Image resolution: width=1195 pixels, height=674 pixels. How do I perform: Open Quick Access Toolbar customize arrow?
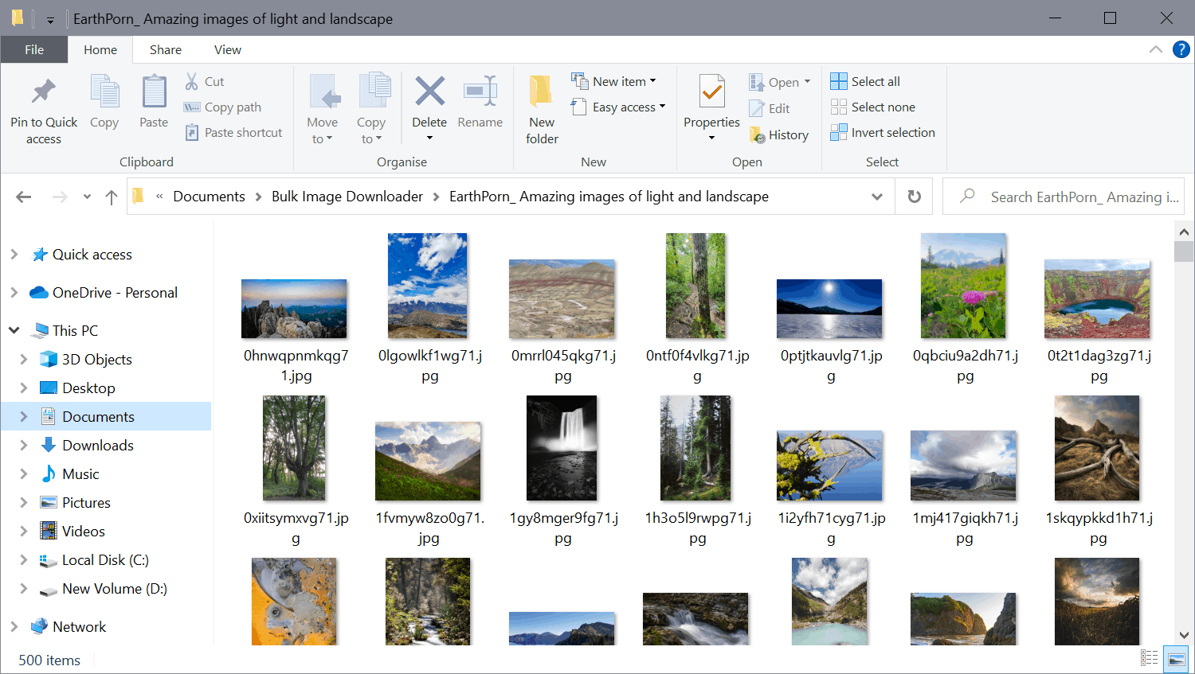click(x=50, y=19)
